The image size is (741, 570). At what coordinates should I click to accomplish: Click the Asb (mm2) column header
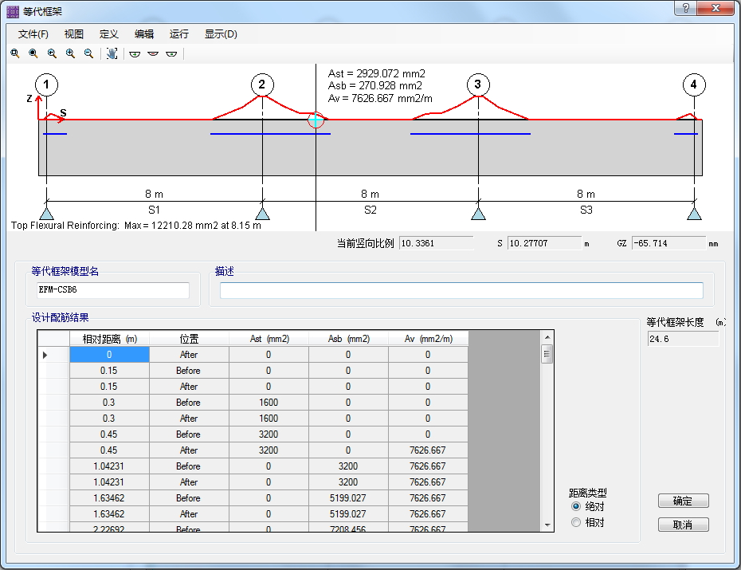348,339
